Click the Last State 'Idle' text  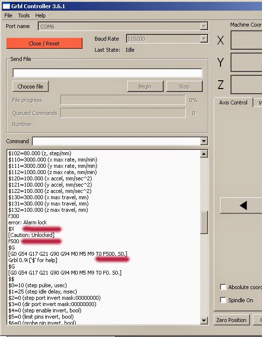coord(130,50)
